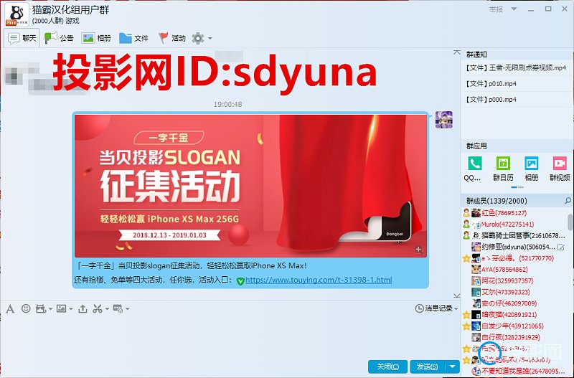The image size is (574, 378).
Task: Open the touying.com activity link
Action: [x=319, y=280]
